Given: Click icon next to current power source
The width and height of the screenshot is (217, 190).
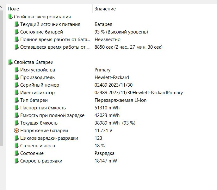Looking at the screenshot, I should [x=16, y=24].
